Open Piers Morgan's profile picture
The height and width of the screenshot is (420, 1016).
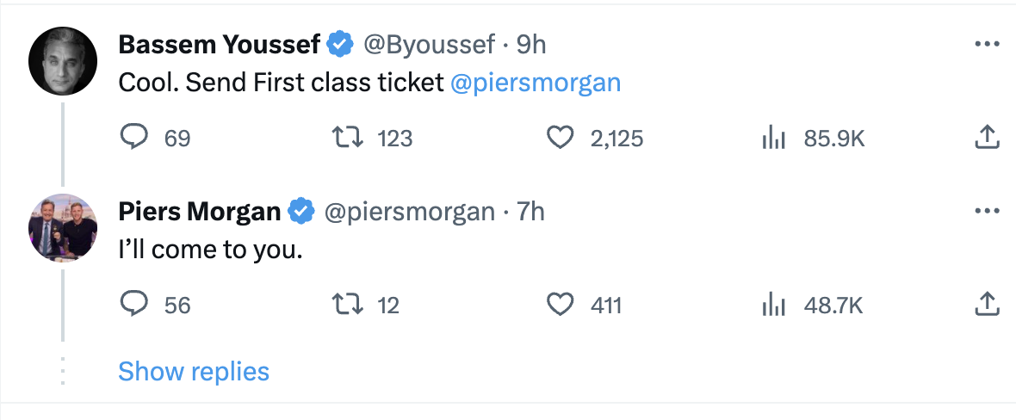tap(63, 227)
